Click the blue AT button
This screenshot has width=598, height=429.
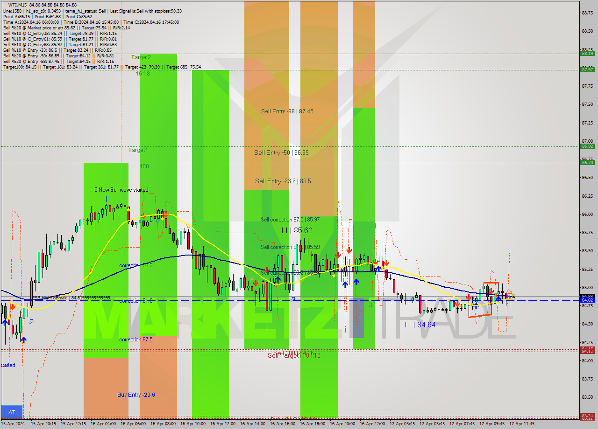(12, 412)
